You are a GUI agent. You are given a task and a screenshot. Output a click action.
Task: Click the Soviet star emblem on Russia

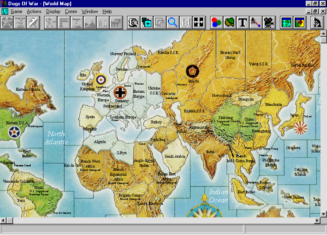(x=192, y=71)
